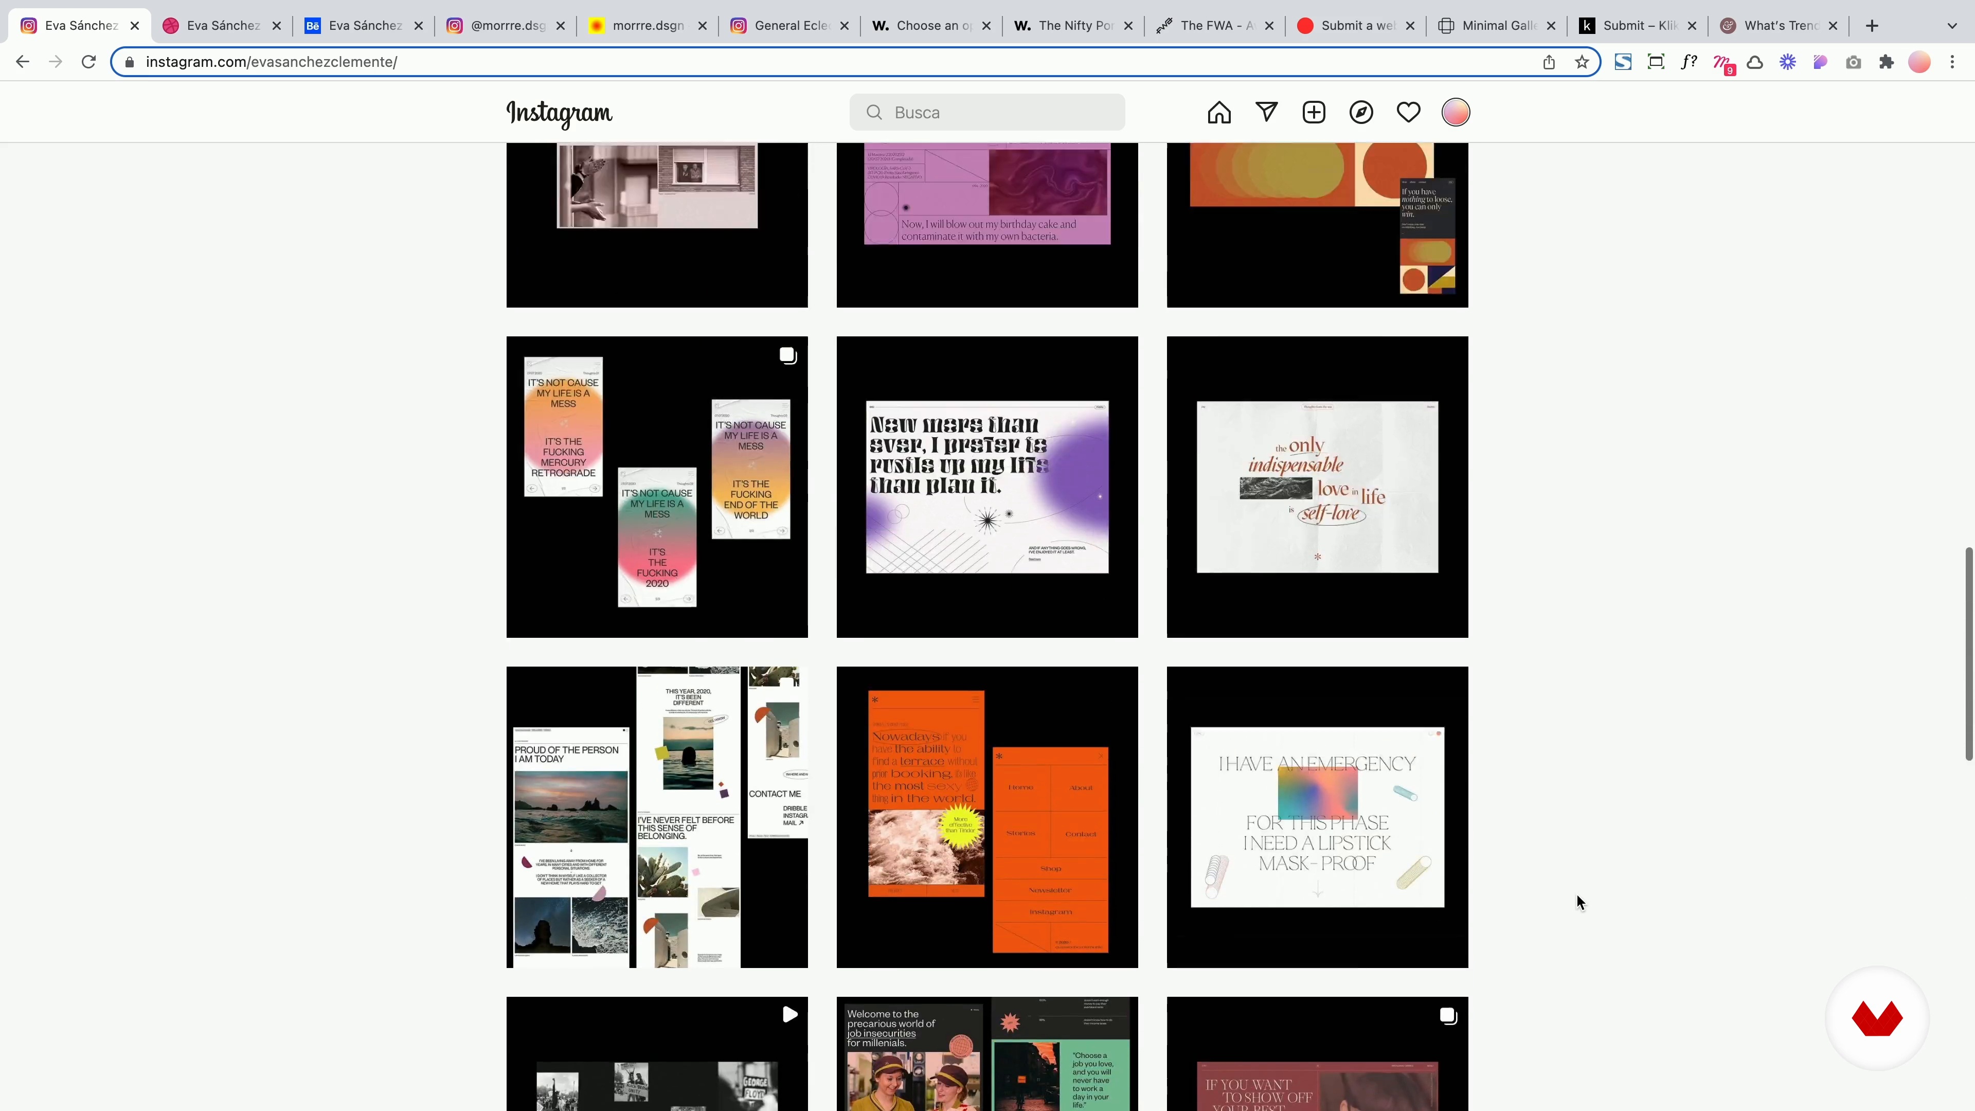This screenshot has height=1111, width=1975.
Task: Click the fonts f? extension icon
Action: [1688, 62]
